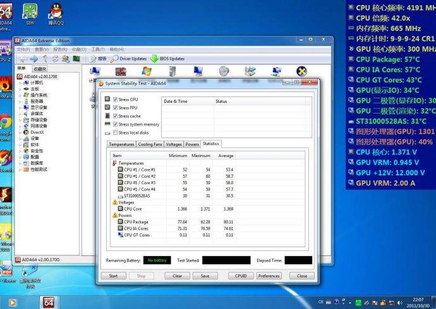This screenshot has width=436, height=309.
Task: Disable the Stress FPU checkbox
Action: click(116, 108)
